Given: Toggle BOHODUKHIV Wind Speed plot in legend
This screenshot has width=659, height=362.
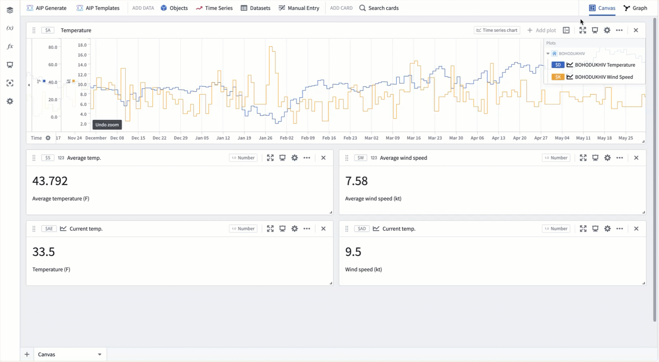Looking at the screenshot, I should [x=603, y=77].
